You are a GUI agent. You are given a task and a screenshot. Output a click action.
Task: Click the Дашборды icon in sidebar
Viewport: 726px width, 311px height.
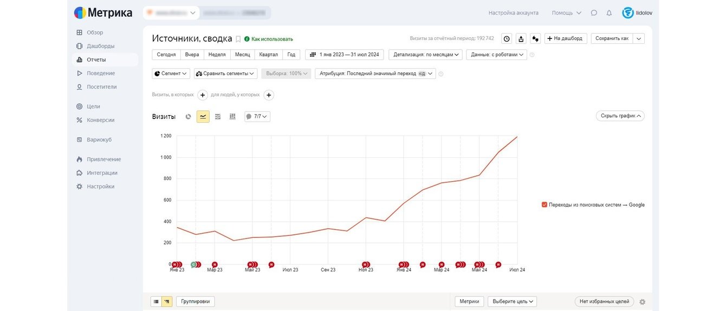79,46
